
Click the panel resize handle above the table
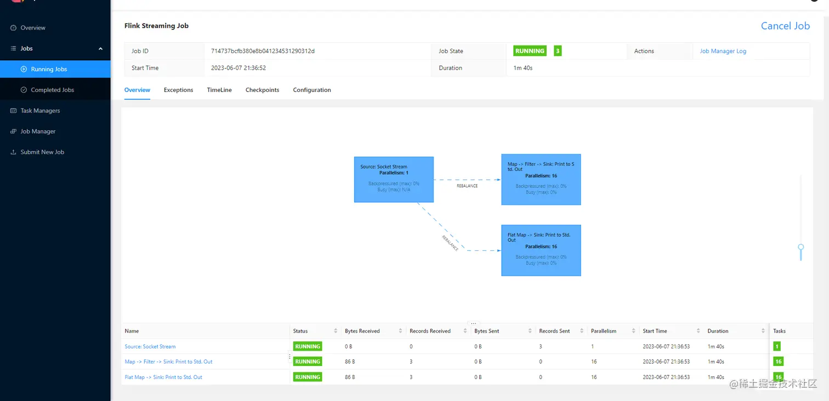pyautogui.click(x=474, y=323)
